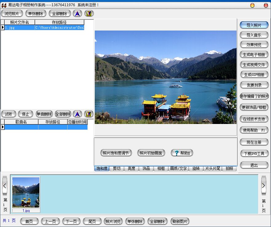This screenshot has width=271, height=227.
Task: Open the 相框 tab
Action: 161,168
